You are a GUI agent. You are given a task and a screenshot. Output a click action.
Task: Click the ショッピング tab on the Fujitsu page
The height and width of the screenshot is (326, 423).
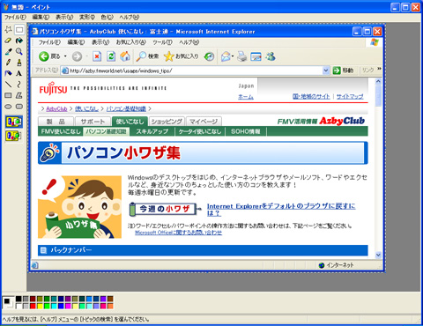click(167, 122)
